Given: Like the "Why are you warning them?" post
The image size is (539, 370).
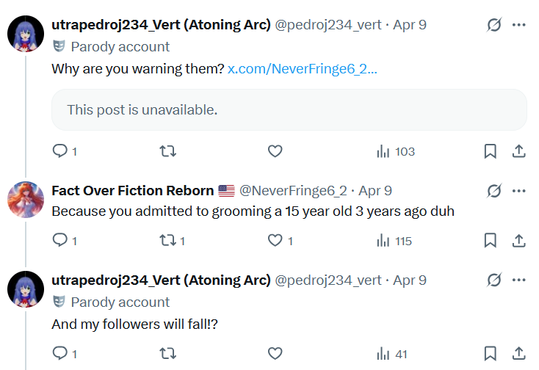Looking at the screenshot, I should pyautogui.click(x=275, y=151).
